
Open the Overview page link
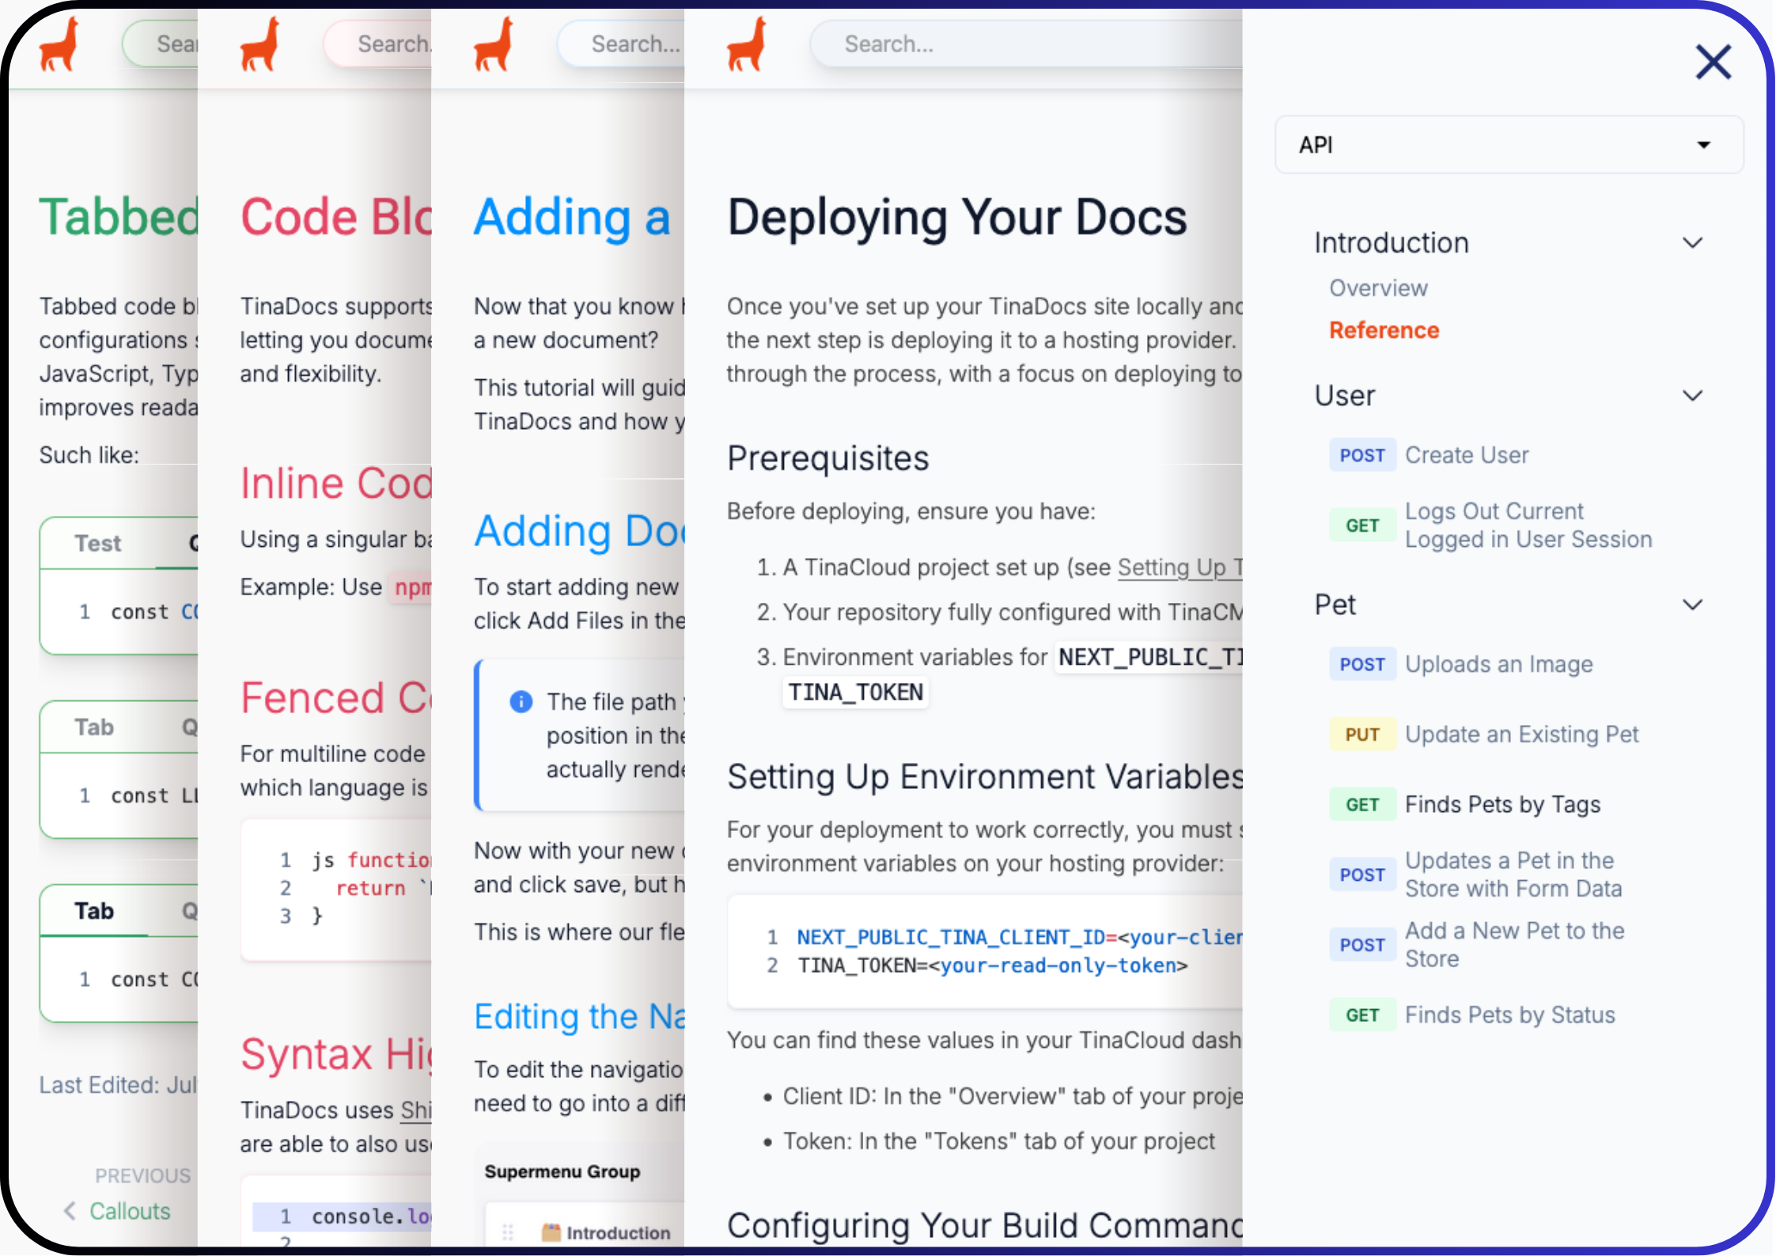1378,288
